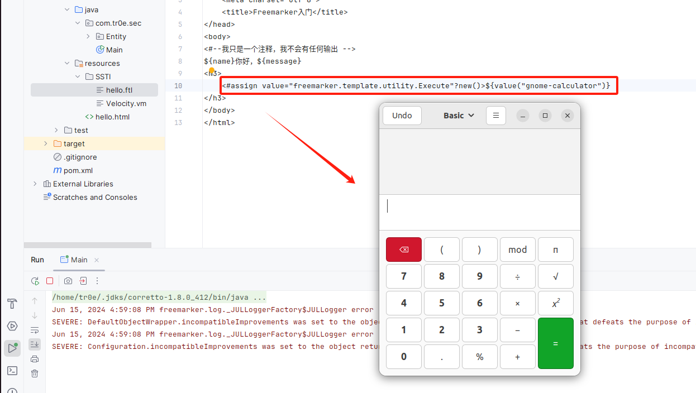Click the calculator mod button
Screen dimensions: 696x393
[518, 250]
